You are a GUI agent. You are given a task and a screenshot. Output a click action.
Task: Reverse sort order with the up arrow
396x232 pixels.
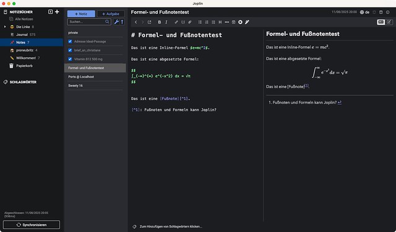pos(122,22)
